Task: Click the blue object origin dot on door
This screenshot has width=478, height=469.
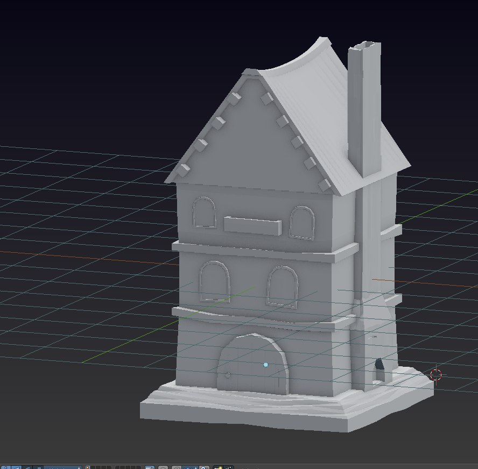Action: pyautogui.click(x=265, y=365)
